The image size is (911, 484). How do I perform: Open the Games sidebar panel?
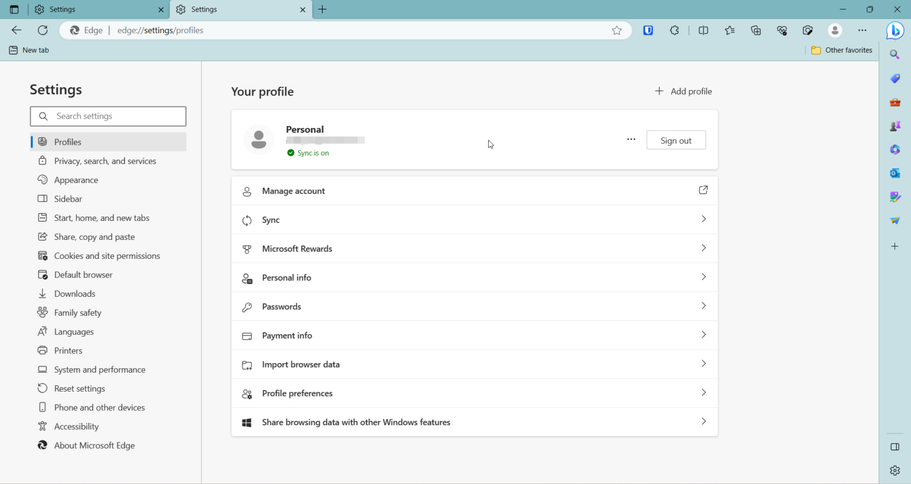click(895, 125)
